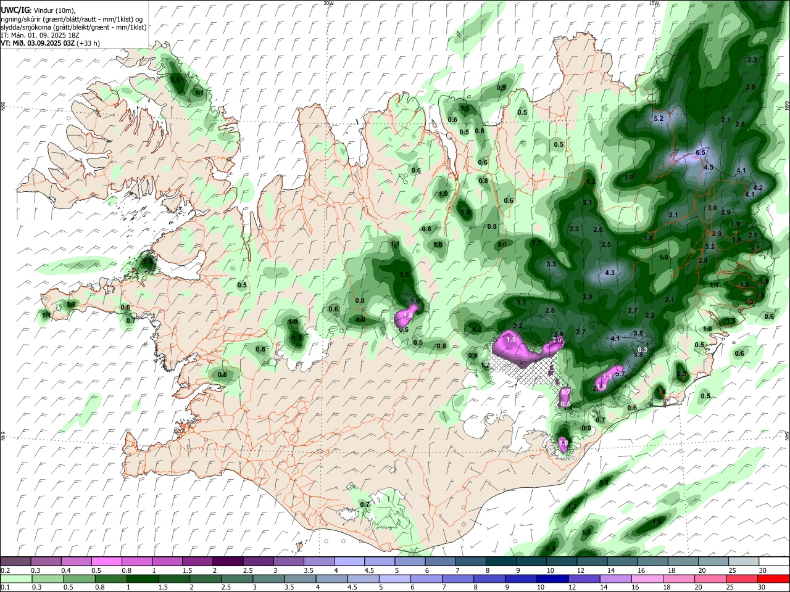
Task: Click the bright pink swatch between 0.5 and 0.8, upper legend
Action: pyautogui.click(x=106, y=561)
